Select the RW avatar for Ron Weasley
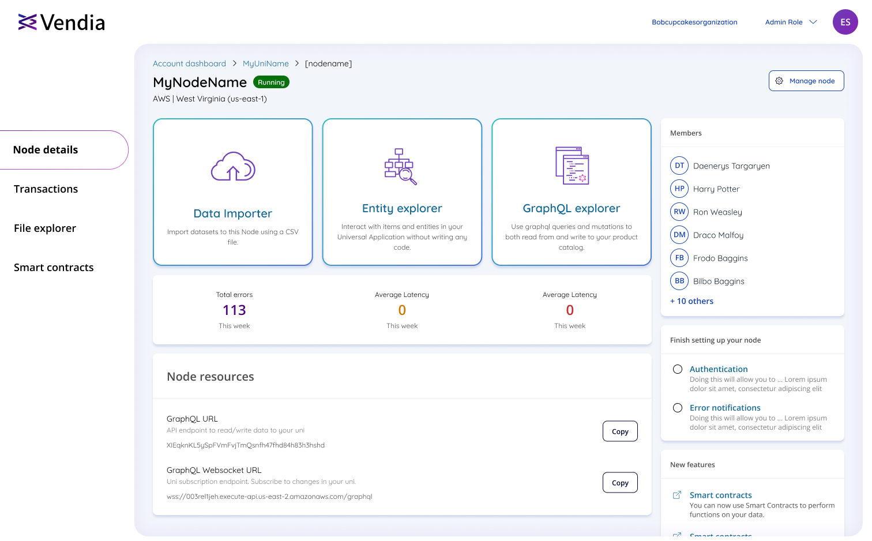872x541 pixels. click(x=679, y=212)
